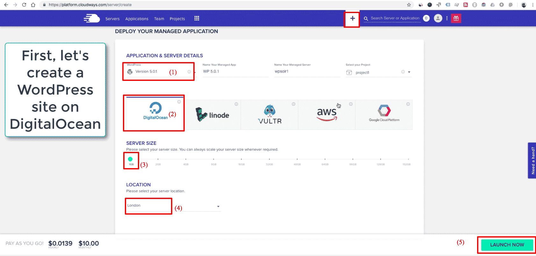
Task: Open the Applications menu
Action: coord(137,19)
